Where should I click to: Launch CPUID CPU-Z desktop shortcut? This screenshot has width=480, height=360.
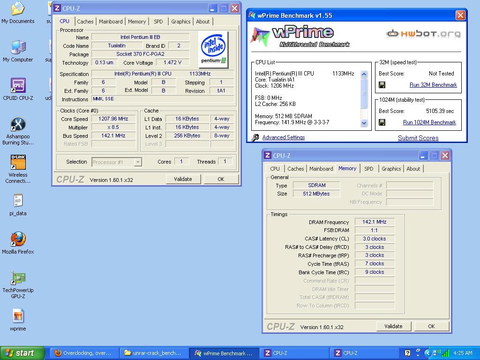pyautogui.click(x=18, y=90)
